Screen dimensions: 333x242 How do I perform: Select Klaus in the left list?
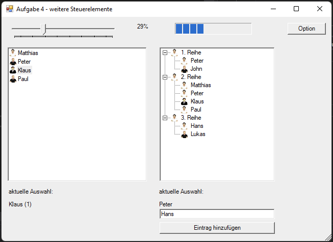pos(24,70)
